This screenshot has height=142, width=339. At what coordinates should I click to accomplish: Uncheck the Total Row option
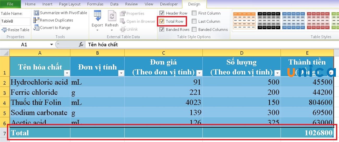(x=162, y=21)
